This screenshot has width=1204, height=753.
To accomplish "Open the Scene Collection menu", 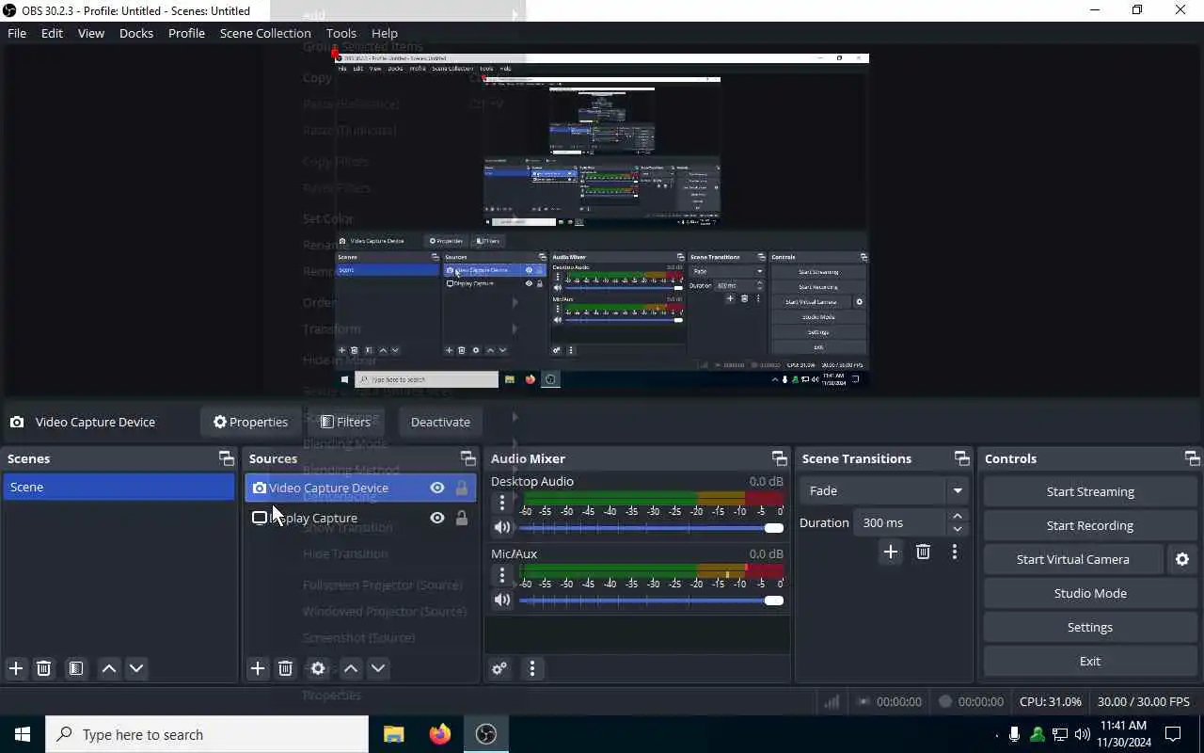I will coord(265,33).
